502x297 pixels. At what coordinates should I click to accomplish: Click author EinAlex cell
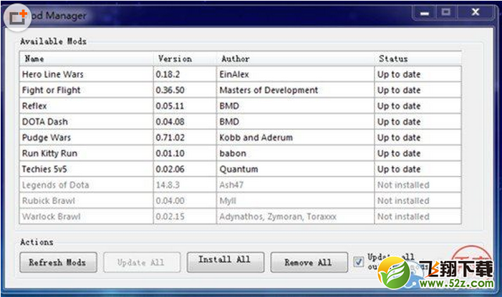point(296,74)
